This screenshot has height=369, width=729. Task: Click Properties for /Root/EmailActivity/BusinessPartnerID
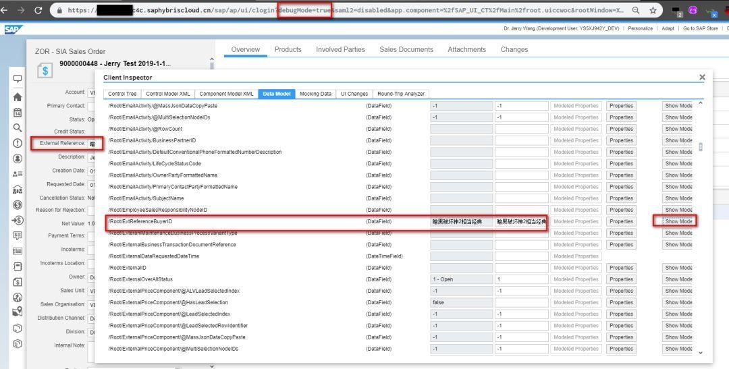pyautogui.click(x=622, y=140)
